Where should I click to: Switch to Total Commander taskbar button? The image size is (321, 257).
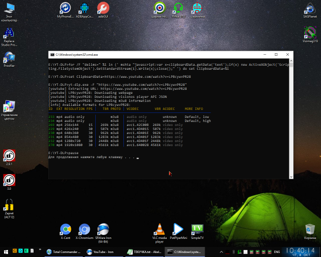coord(64,252)
